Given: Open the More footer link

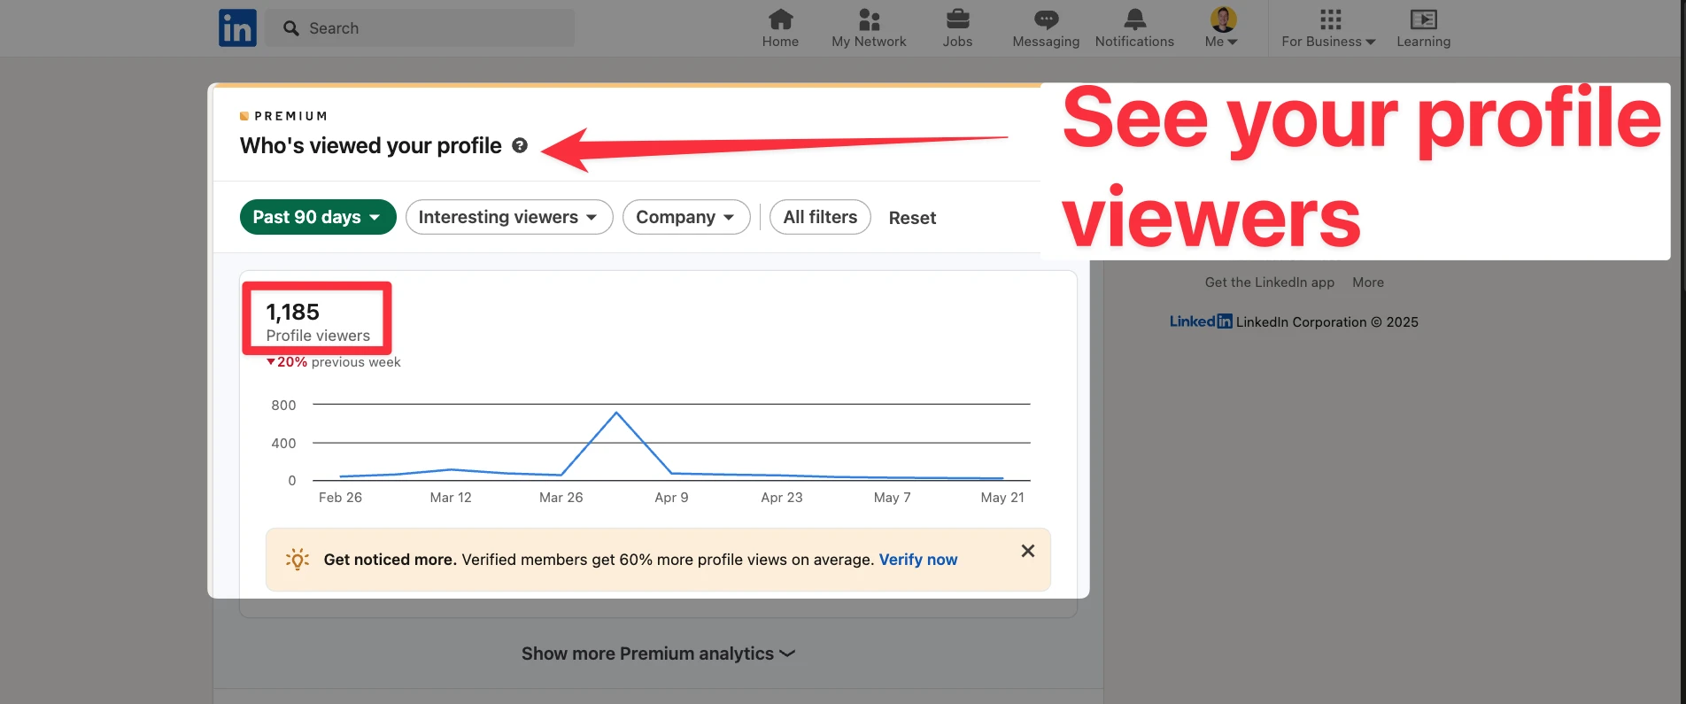Looking at the screenshot, I should [x=1368, y=282].
